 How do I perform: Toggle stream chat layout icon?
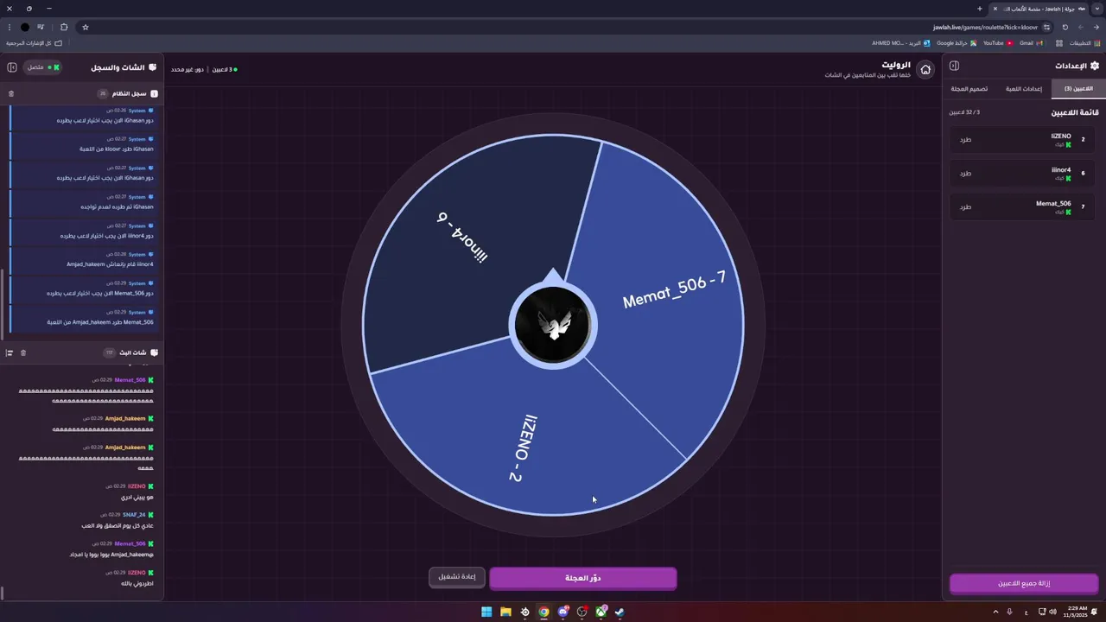pos(10,352)
